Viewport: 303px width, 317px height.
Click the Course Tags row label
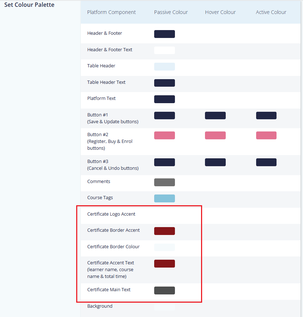[x=100, y=198]
